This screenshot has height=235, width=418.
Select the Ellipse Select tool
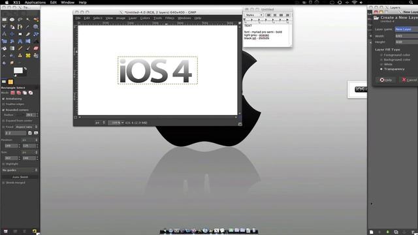[12, 20]
